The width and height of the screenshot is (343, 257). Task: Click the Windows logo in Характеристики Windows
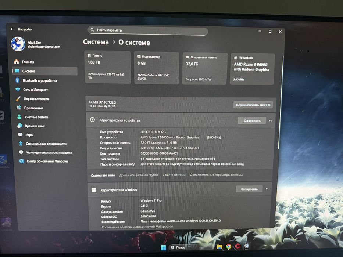[x=94, y=190]
